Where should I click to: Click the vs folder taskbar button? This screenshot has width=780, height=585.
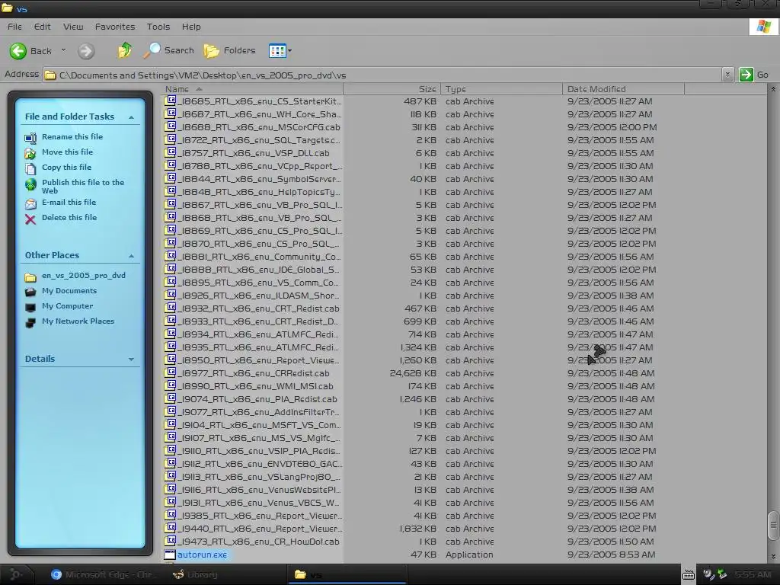point(347,574)
